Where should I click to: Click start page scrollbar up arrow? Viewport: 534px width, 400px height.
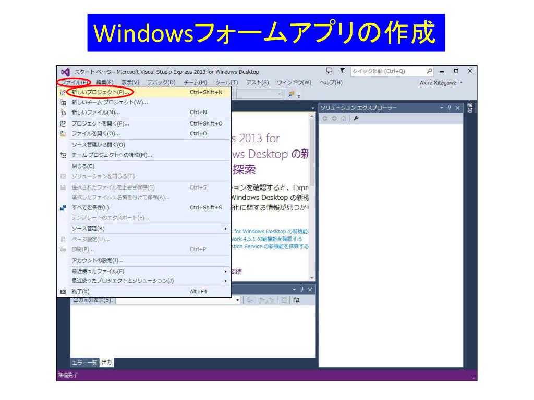click(312, 117)
